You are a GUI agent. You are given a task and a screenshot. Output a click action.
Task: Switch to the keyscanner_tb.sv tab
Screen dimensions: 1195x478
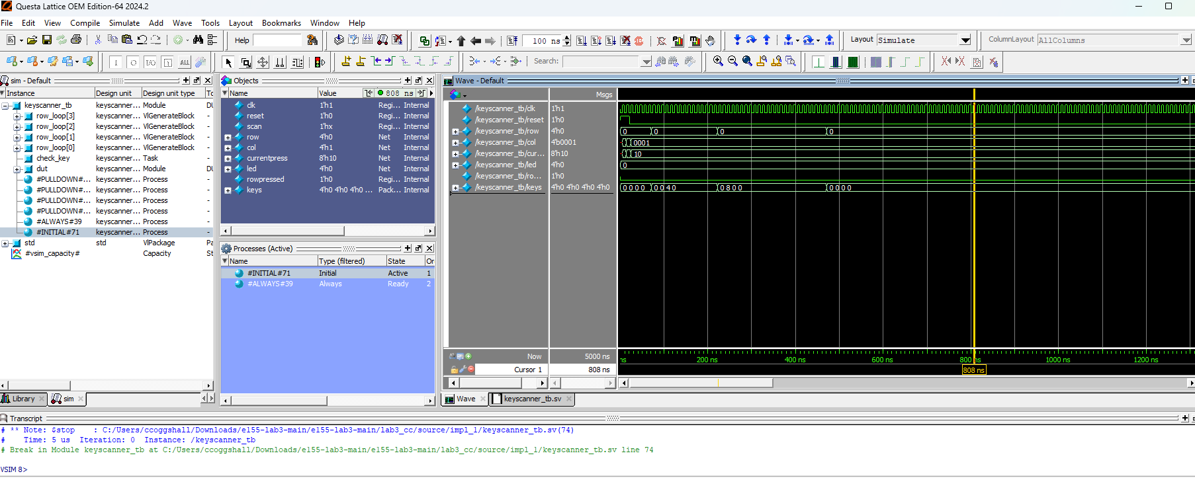tap(532, 399)
